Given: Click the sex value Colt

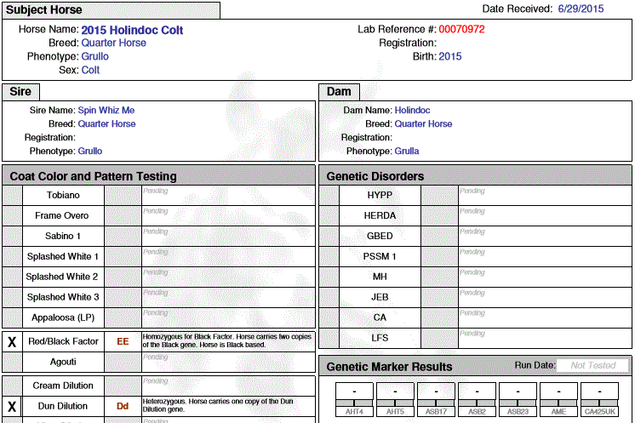Looking at the screenshot, I should pos(90,70).
